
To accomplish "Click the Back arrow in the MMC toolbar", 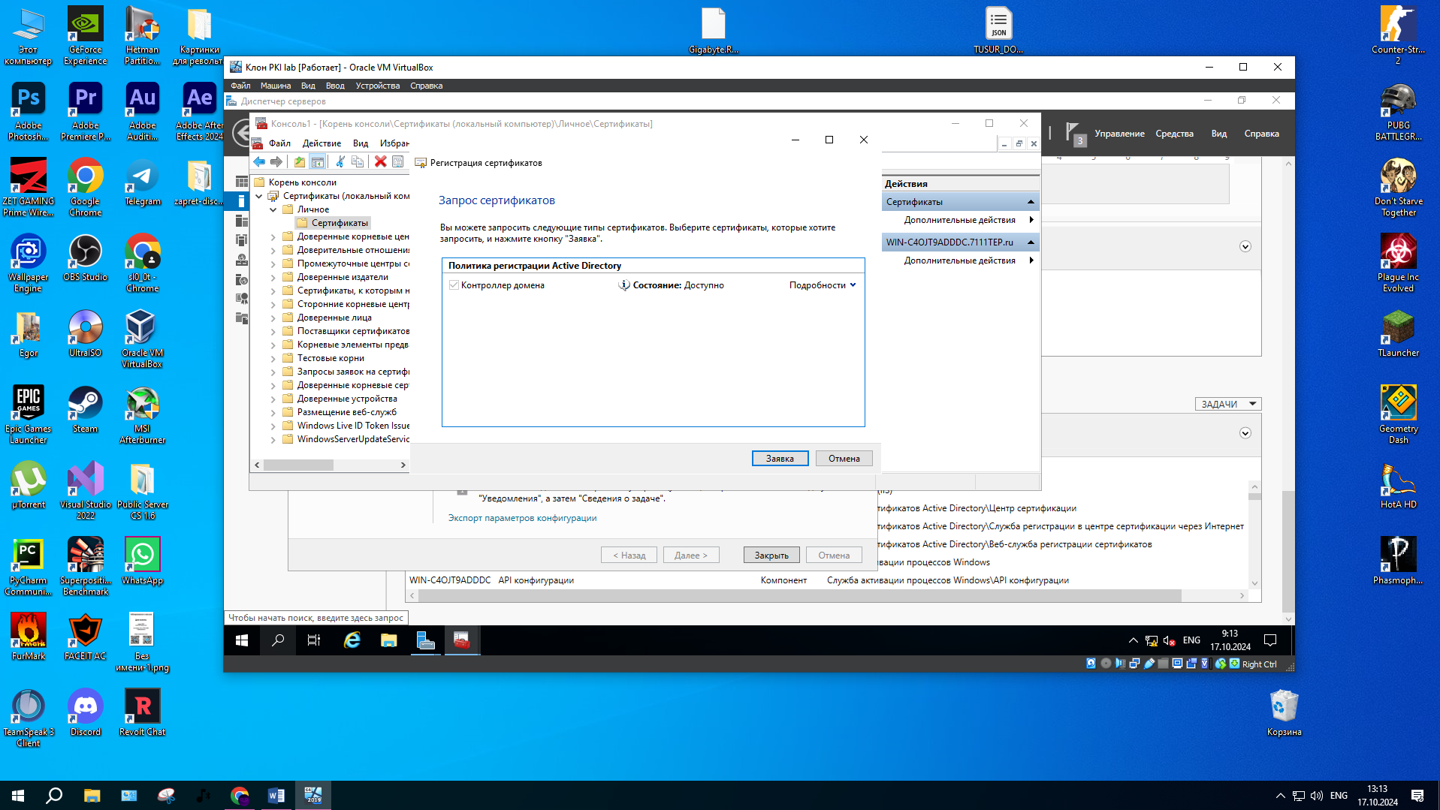I will (x=259, y=162).
